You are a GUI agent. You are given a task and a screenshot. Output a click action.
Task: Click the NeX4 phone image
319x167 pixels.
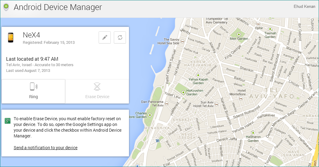pos(11,37)
